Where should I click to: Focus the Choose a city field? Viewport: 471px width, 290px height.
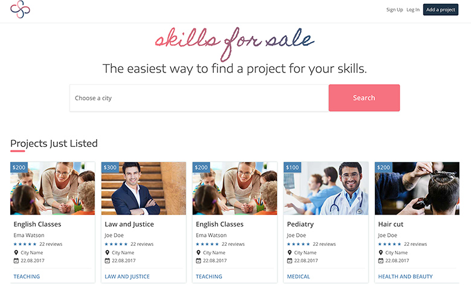point(199,98)
